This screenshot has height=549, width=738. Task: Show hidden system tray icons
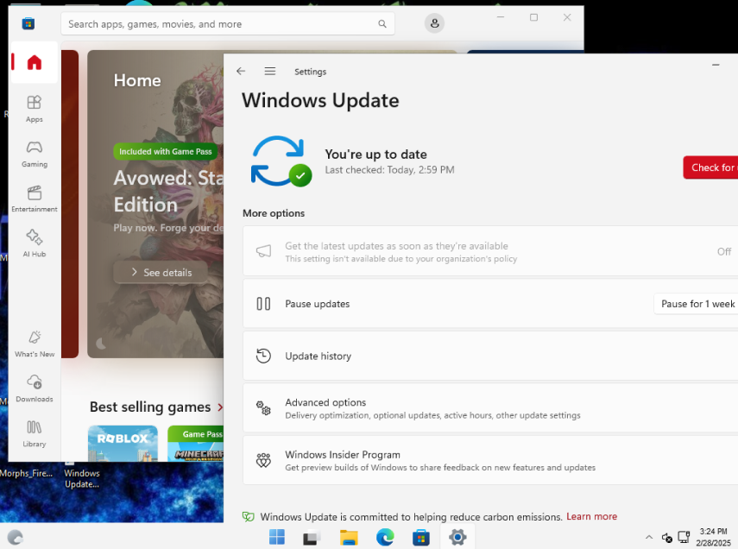click(649, 537)
